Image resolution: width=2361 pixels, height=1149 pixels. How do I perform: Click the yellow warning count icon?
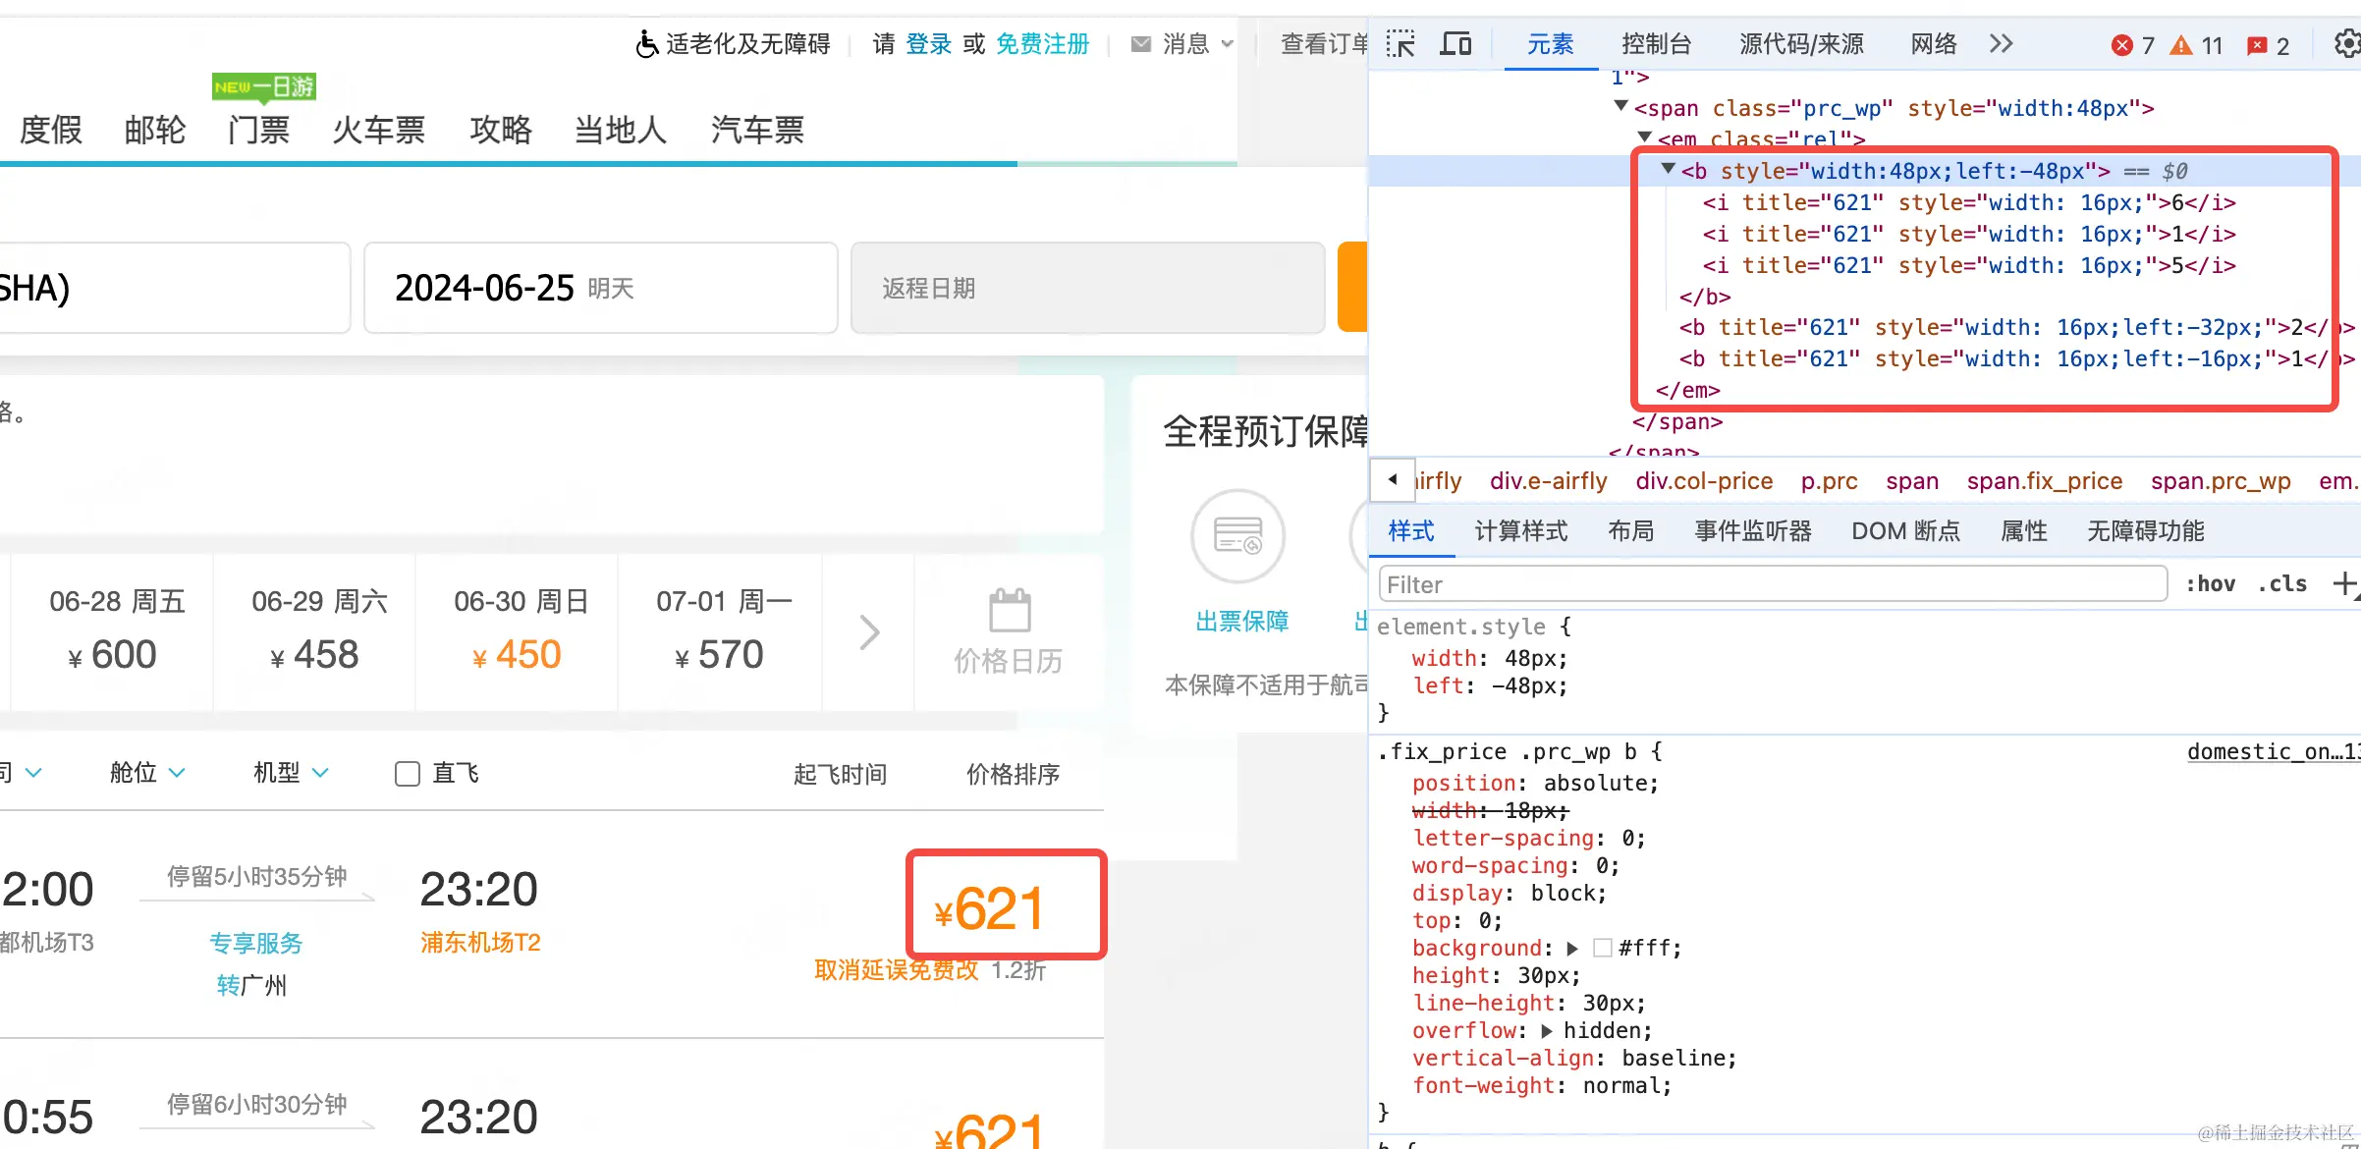pos(2181,45)
